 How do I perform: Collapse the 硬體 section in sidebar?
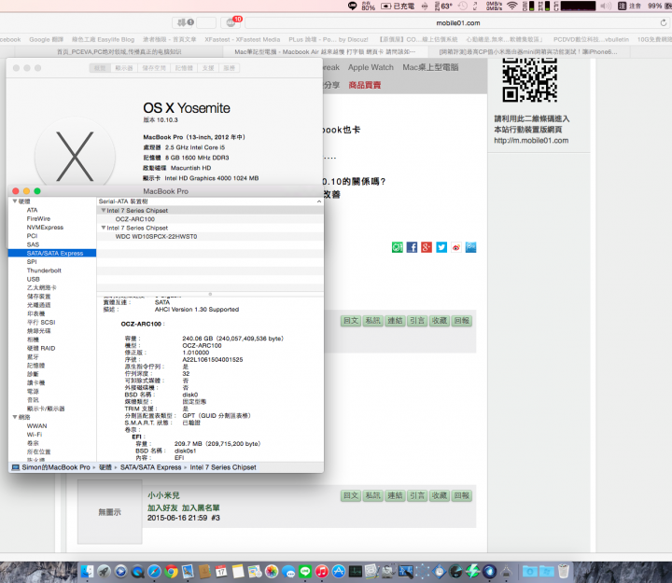coord(15,201)
